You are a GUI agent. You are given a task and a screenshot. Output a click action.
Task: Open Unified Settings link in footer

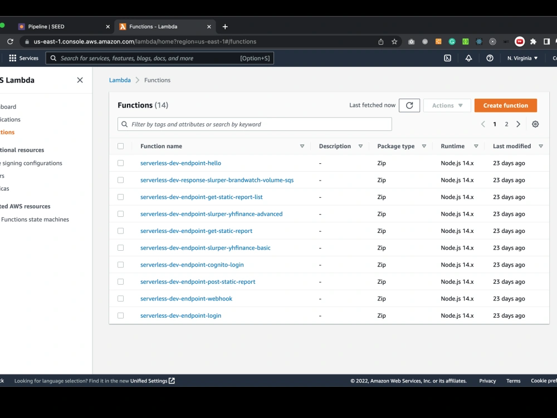click(153, 381)
